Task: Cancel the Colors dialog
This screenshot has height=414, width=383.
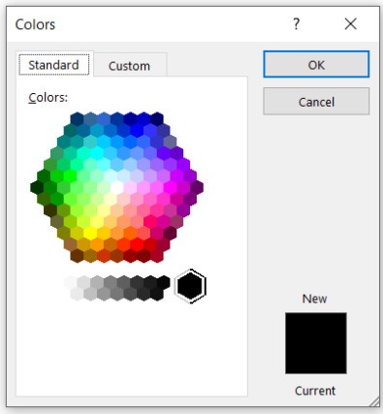Action: point(316,102)
